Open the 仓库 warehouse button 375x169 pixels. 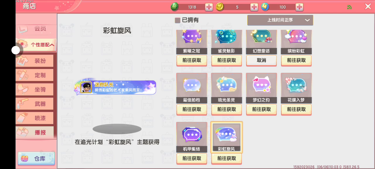tap(36, 159)
